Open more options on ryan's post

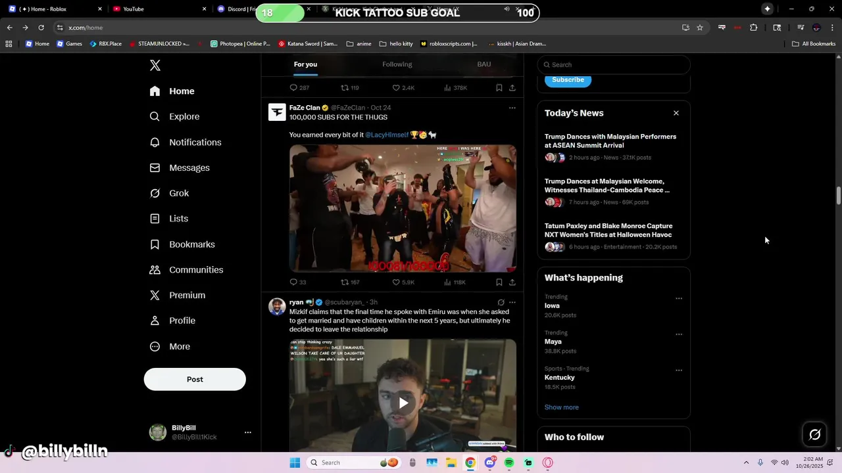[512, 302]
